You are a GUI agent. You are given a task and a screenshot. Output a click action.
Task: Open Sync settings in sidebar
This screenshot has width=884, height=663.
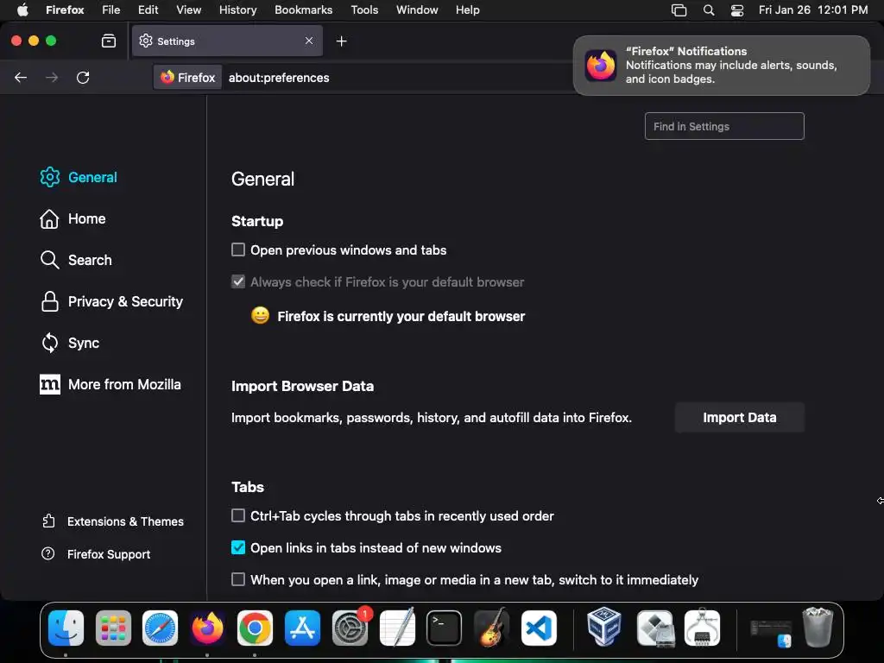click(70, 343)
